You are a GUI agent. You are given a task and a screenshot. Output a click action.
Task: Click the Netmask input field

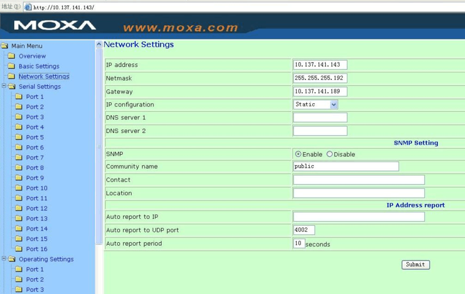(320, 78)
